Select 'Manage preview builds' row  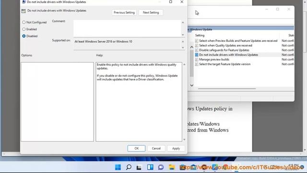coord(214,60)
